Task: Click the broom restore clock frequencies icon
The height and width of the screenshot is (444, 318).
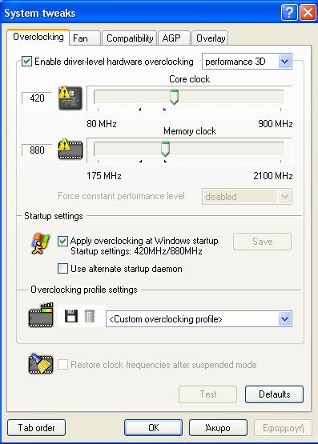Action: (41, 364)
